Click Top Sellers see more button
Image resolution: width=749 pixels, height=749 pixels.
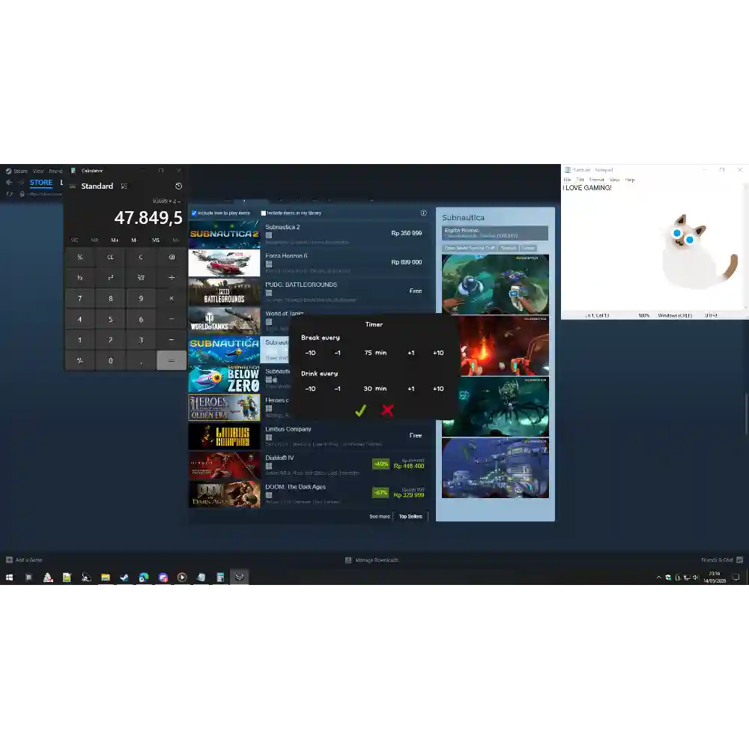[x=410, y=516]
